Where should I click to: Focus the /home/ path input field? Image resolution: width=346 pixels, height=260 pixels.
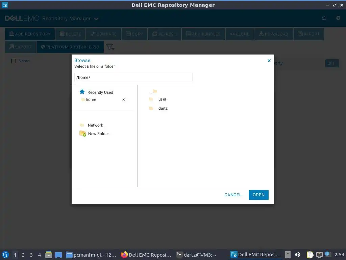pos(133,78)
